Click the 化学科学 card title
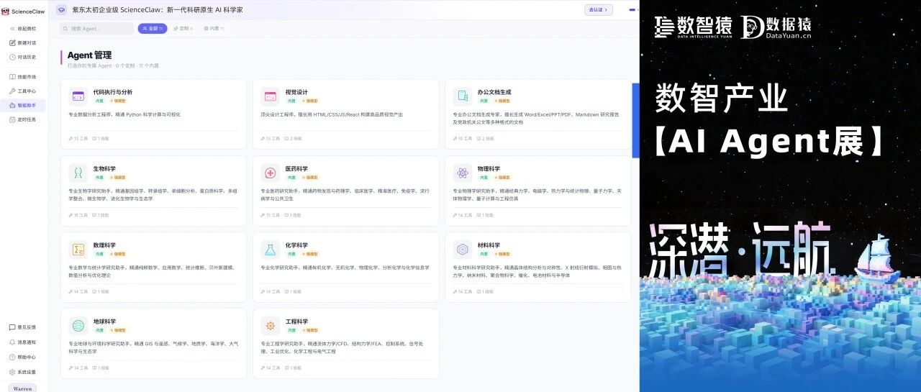This screenshot has width=921, height=392. (296, 245)
